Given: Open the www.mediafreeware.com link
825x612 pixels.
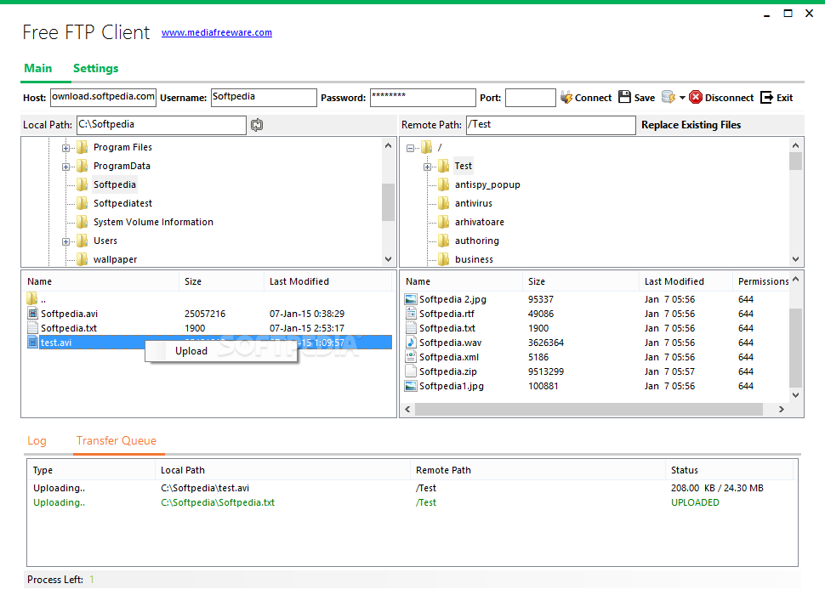Looking at the screenshot, I should (x=217, y=32).
